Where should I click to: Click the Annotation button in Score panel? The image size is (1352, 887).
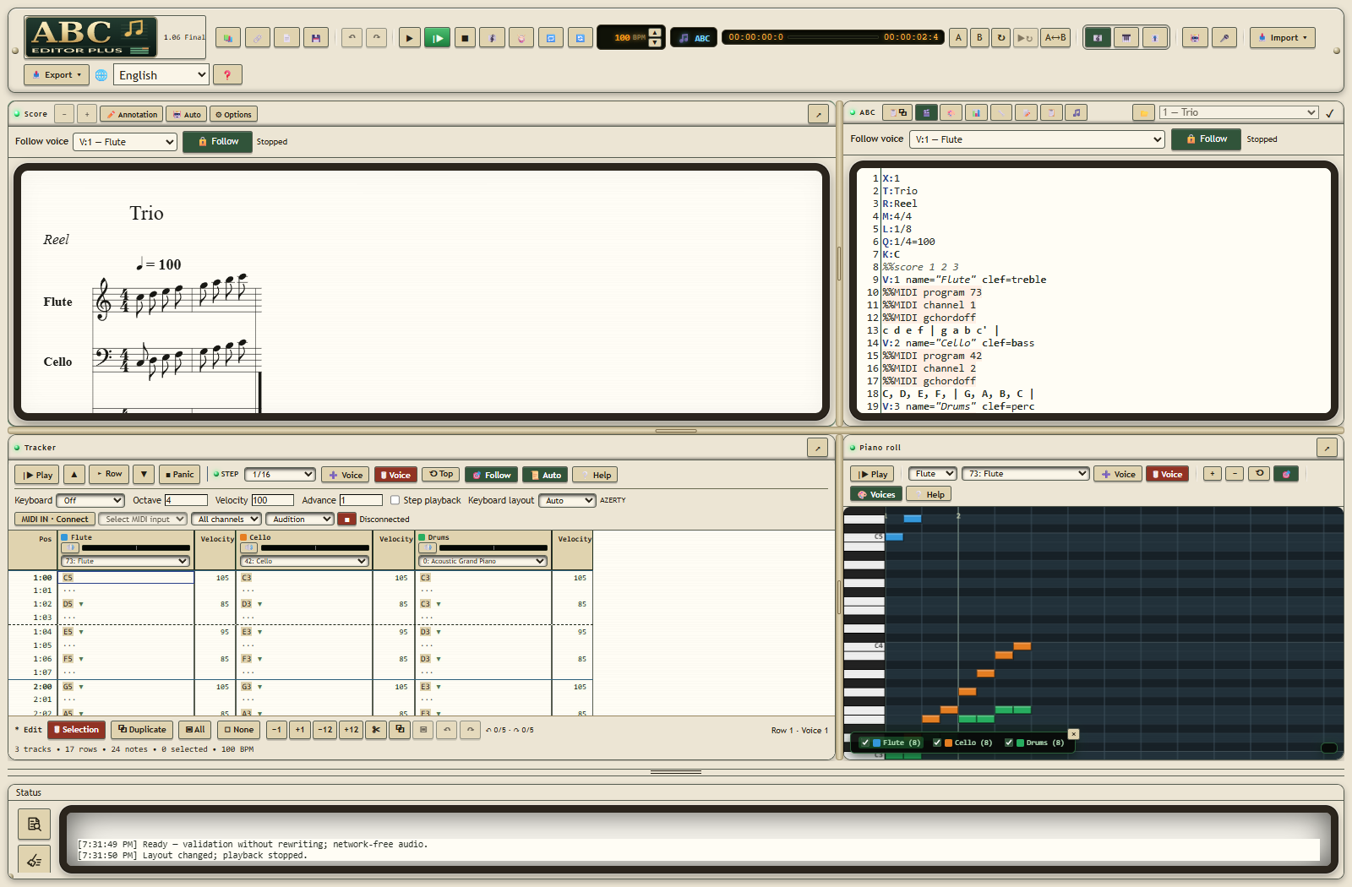coord(131,114)
